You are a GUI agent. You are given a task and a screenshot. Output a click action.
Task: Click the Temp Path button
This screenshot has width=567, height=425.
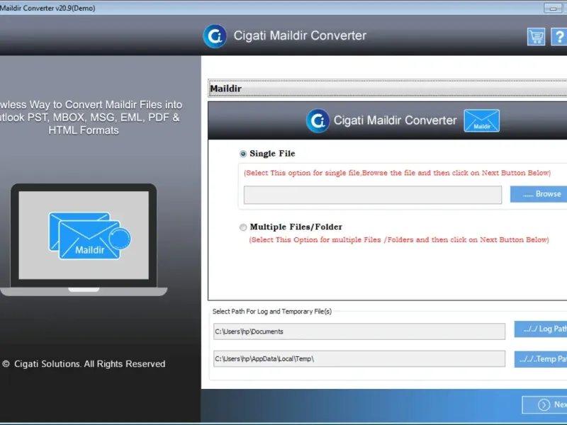pos(541,359)
